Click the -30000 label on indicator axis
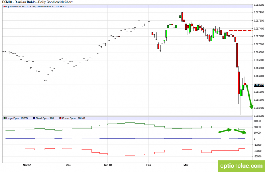 [257, 157]
